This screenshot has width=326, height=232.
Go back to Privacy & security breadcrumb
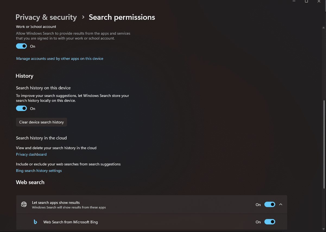[46, 17]
